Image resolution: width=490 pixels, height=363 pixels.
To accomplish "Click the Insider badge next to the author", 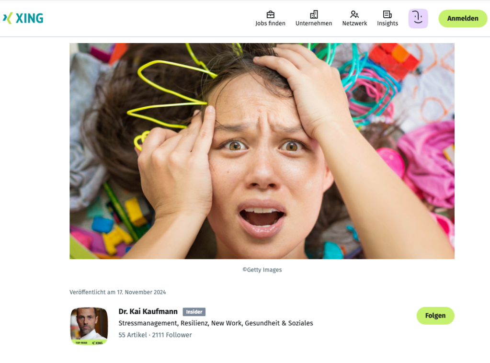I will [x=194, y=312].
